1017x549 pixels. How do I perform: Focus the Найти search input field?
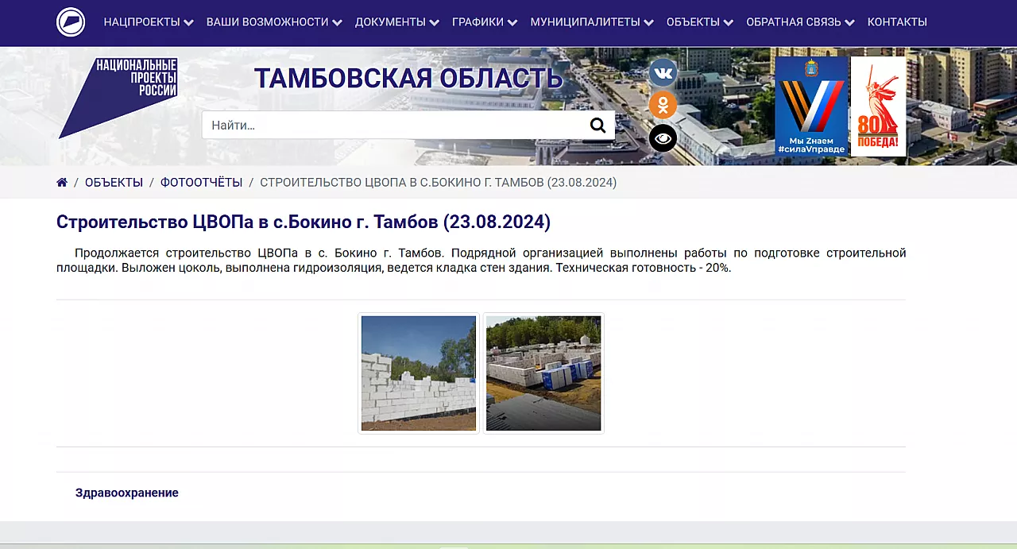(x=393, y=126)
